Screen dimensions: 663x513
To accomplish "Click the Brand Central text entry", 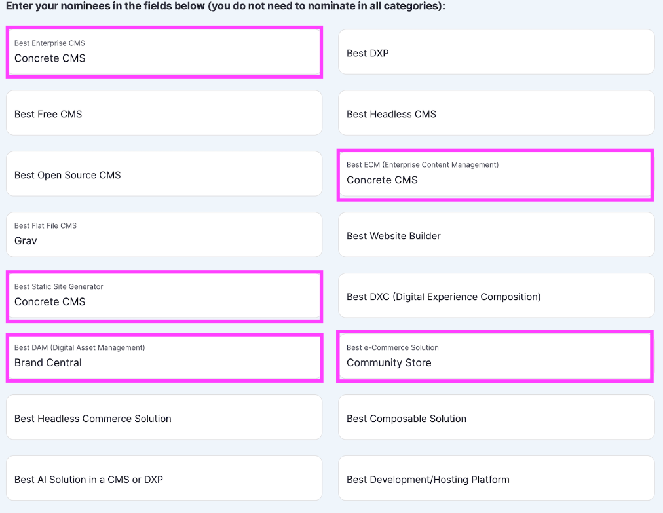I will pyautogui.click(x=48, y=363).
